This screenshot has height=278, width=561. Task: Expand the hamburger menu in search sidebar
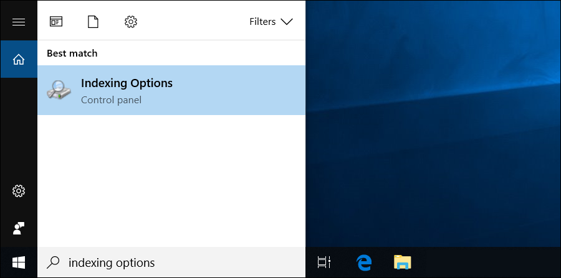pos(19,22)
